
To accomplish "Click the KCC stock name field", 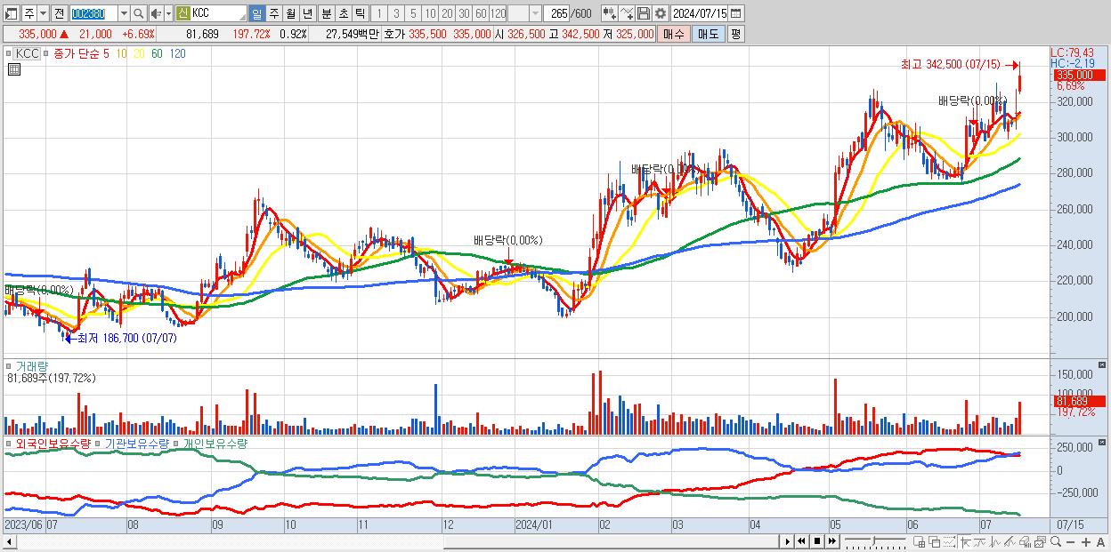I will (218, 13).
